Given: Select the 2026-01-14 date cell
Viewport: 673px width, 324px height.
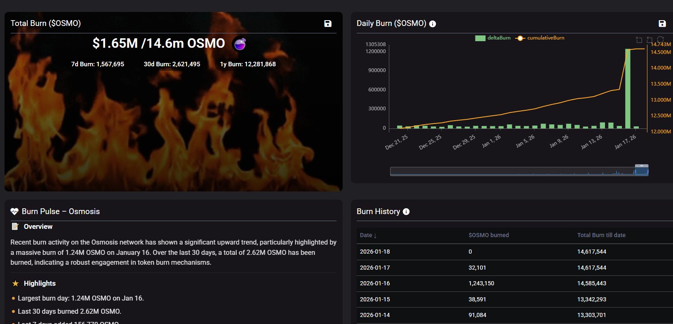Looking at the screenshot, I should coord(375,315).
